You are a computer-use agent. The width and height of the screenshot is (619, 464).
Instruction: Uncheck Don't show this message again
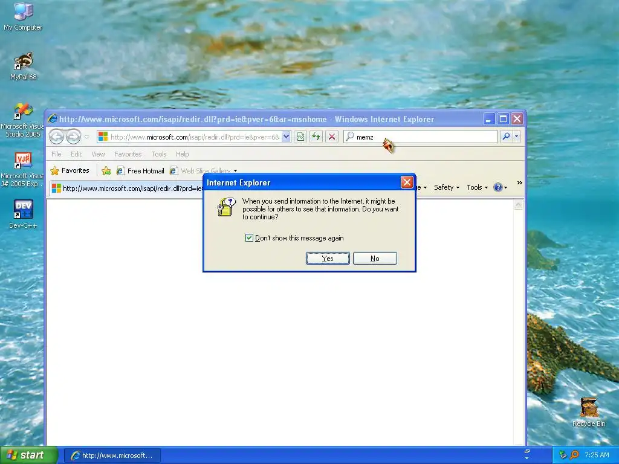coord(249,237)
